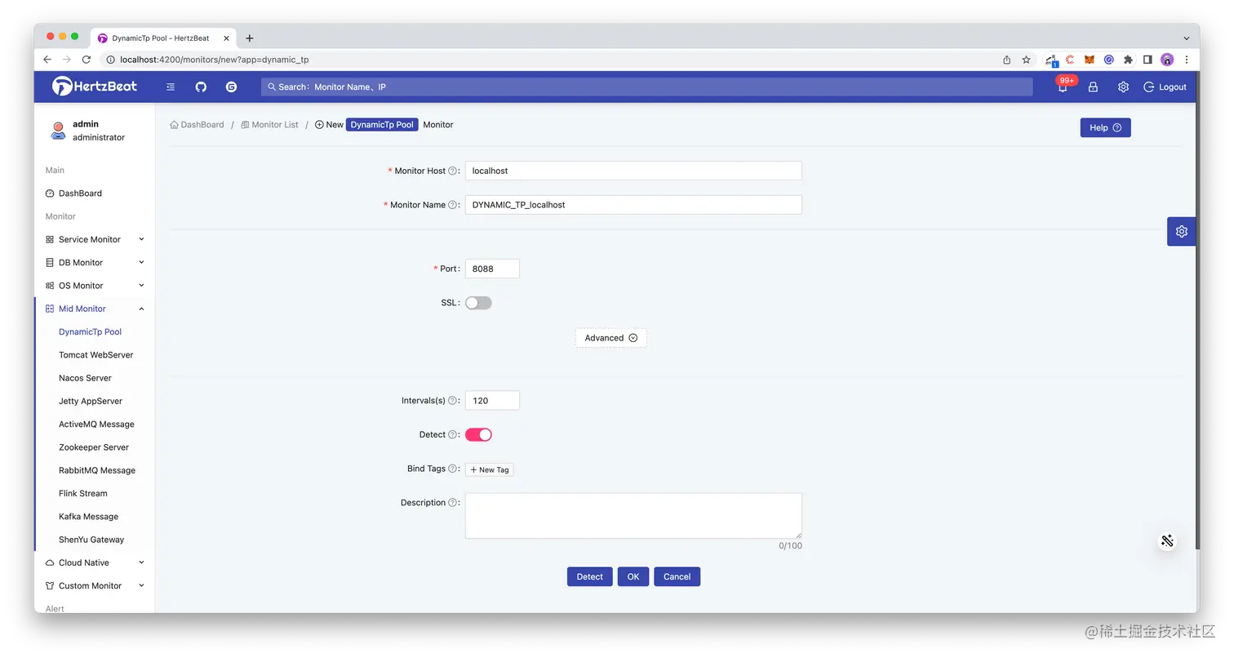Open the GitHub icon in the top bar
This screenshot has height=658, width=1234.
(201, 87)
